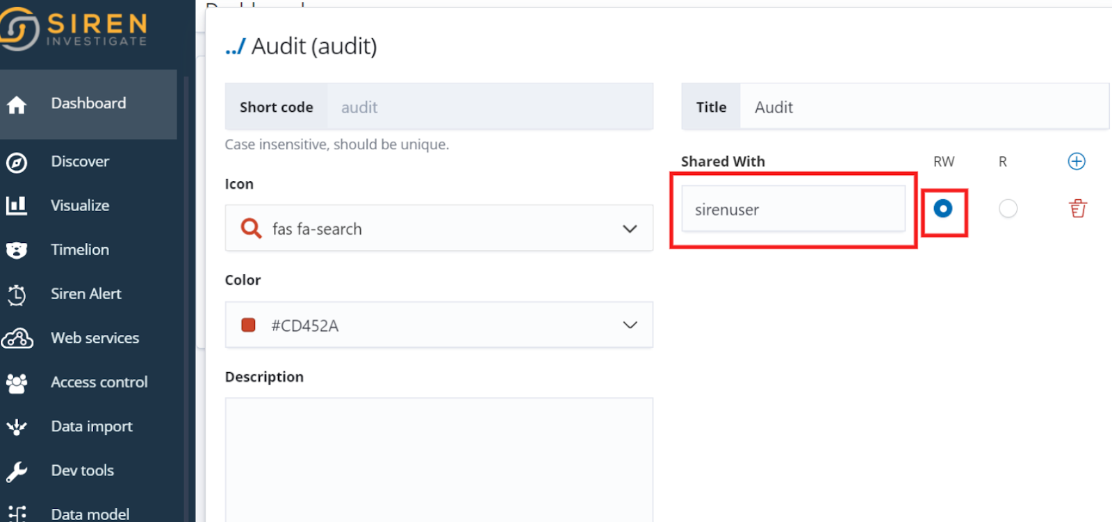
Task: Click the Access control users icon
Action: tap(17, 382)
